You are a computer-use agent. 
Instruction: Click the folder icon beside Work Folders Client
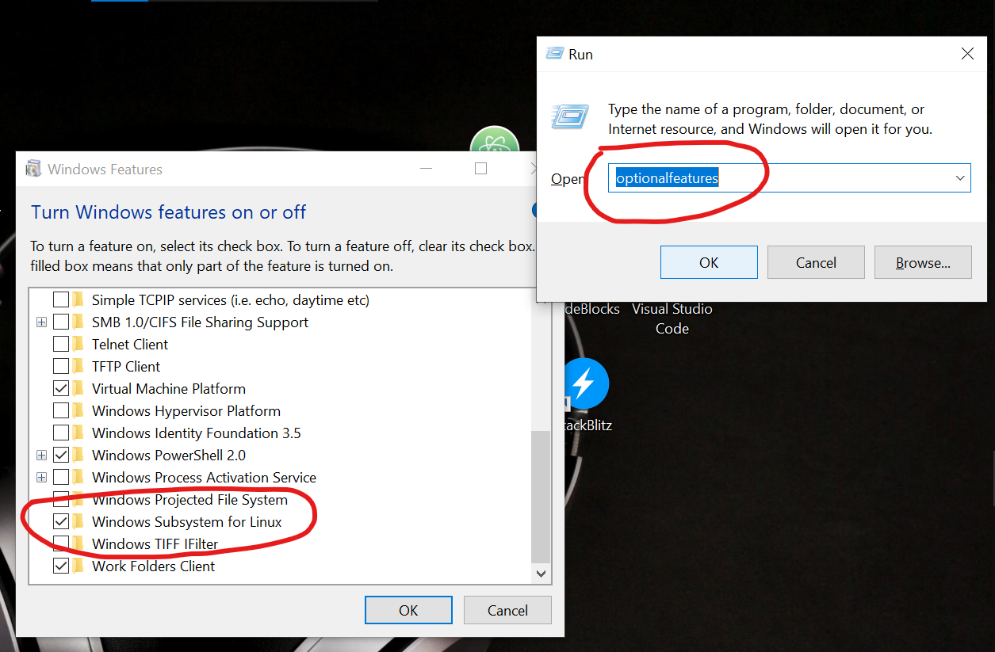(78, 566)
